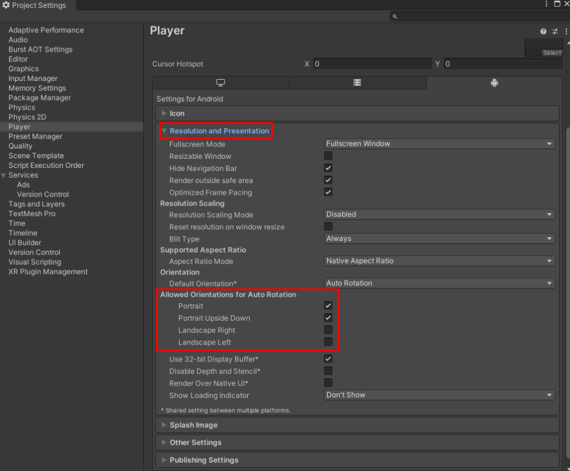570x471 pixels.
Task: Uncheck Hide Navigation Bar
Action: (x=328, y=168)
